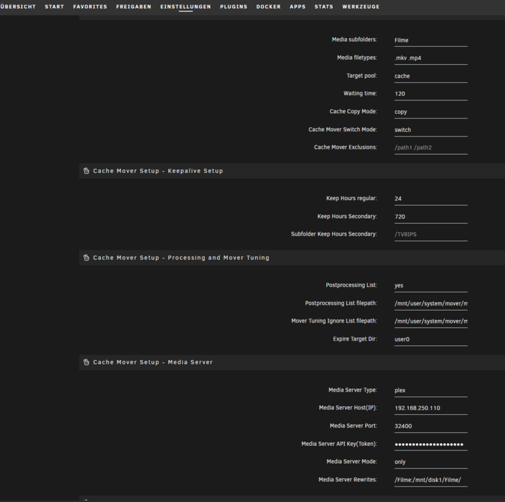This screenshot has width=505, height=502.
Task: Click the 'Media subfolders:' label
Action: 354,39
